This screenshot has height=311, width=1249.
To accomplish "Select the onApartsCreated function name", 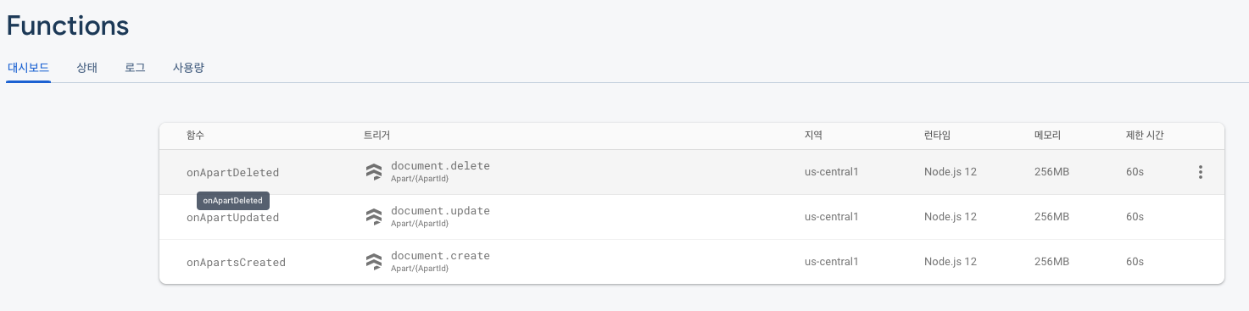I will pyautogui.click(x=236, y=263).
